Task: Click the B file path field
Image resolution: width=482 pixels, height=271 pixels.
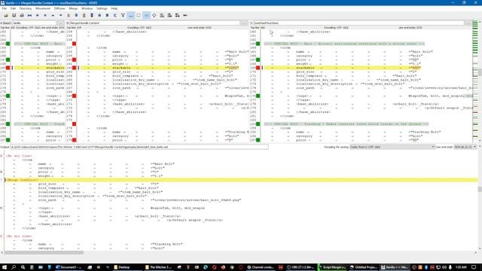Action: coord(154,23)
